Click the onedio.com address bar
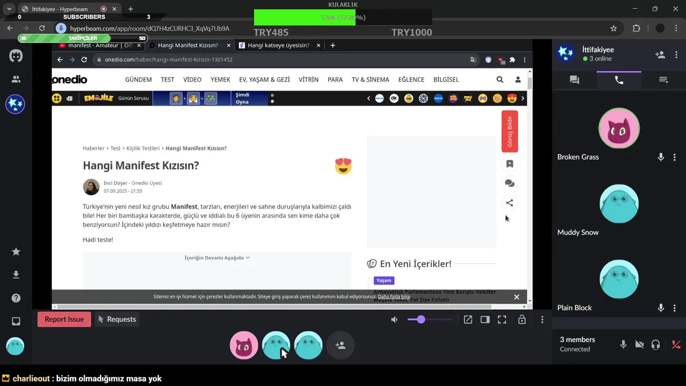 (x=279, y=60)
